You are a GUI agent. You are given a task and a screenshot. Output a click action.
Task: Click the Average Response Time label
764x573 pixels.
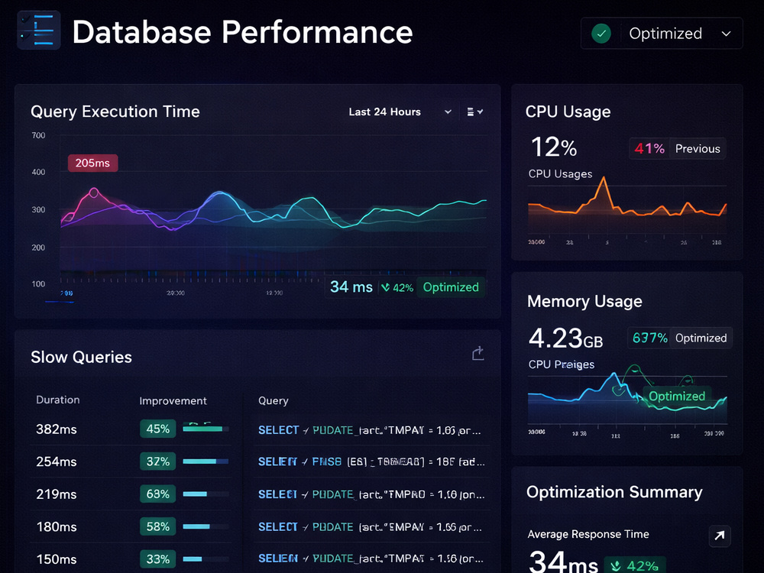[x=588, y=534]
